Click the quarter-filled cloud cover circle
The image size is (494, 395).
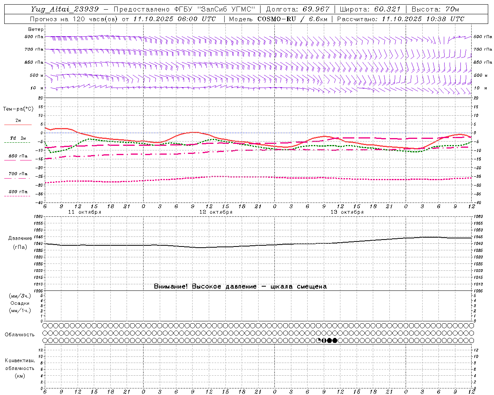coord(318,340)
